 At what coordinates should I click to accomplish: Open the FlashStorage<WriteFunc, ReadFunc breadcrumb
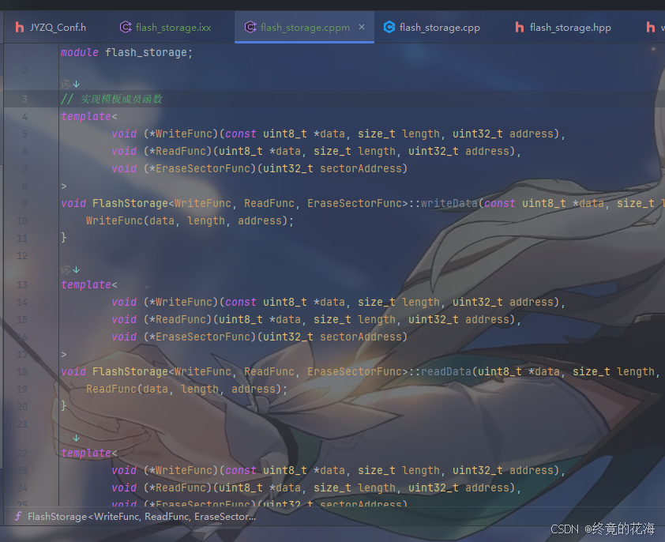(x=141, y=517)
